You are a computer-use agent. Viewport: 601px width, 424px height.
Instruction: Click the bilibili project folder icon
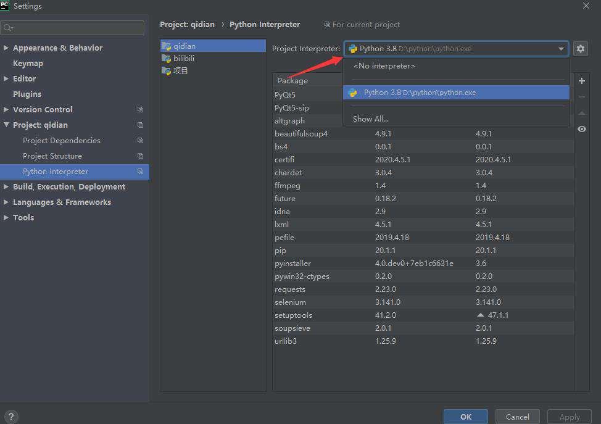click(x=166, y=58)
